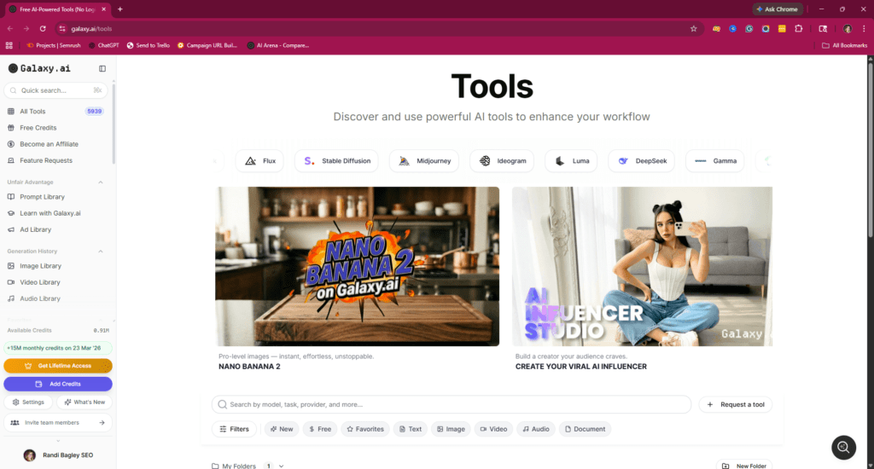Screen dimensions: 874x469
Task: Toggle the Favorites filter chip
Action: 365,429
